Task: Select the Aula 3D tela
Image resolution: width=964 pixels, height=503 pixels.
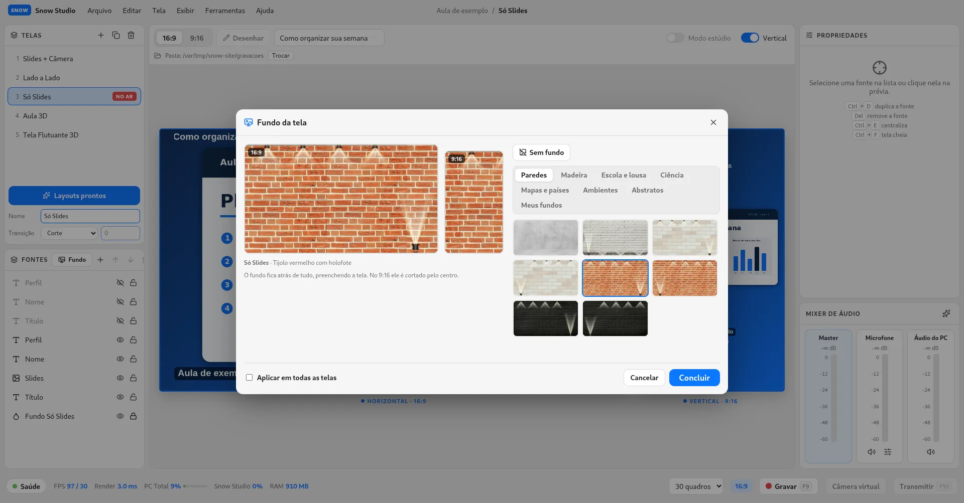Action: click(x=74, y=116)
